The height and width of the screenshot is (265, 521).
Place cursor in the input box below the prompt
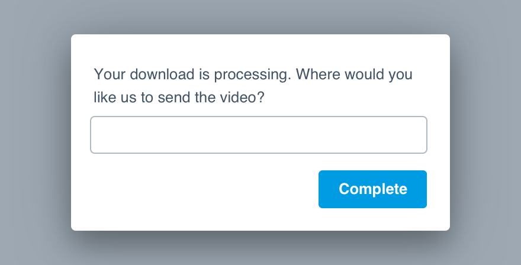tap(259, 135)
